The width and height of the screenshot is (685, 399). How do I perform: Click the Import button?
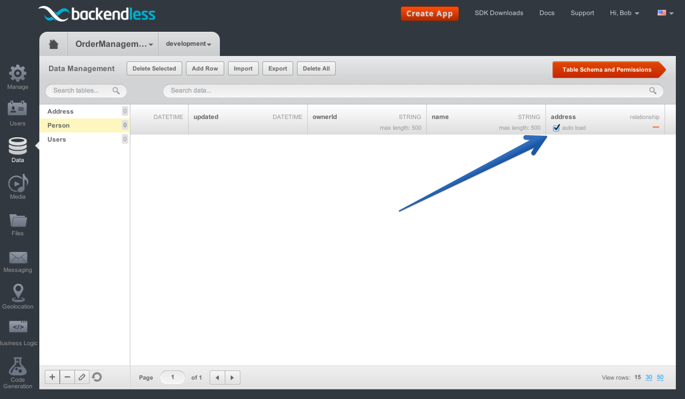[x=244, y=68]
